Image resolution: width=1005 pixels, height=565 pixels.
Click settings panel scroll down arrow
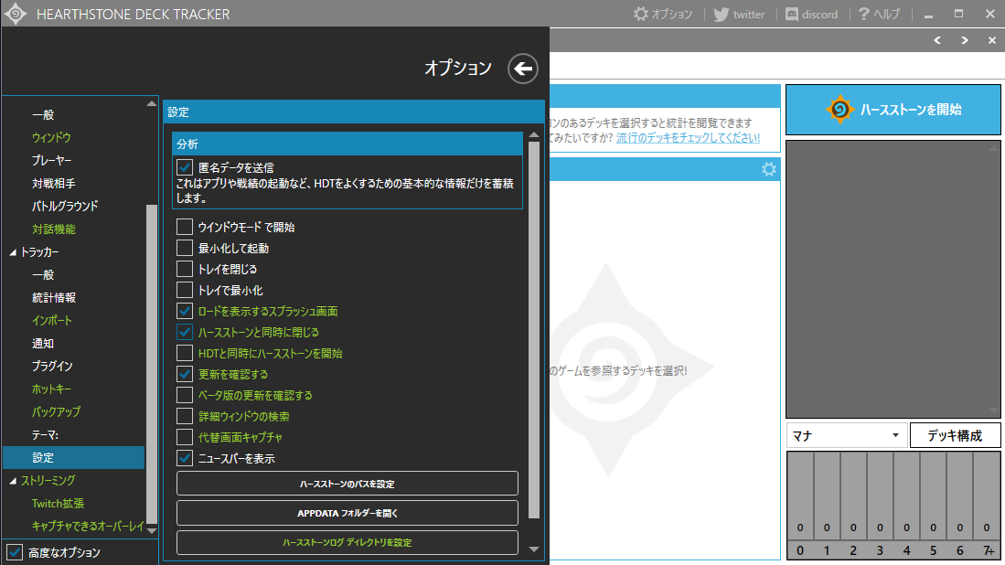(534, 549)
